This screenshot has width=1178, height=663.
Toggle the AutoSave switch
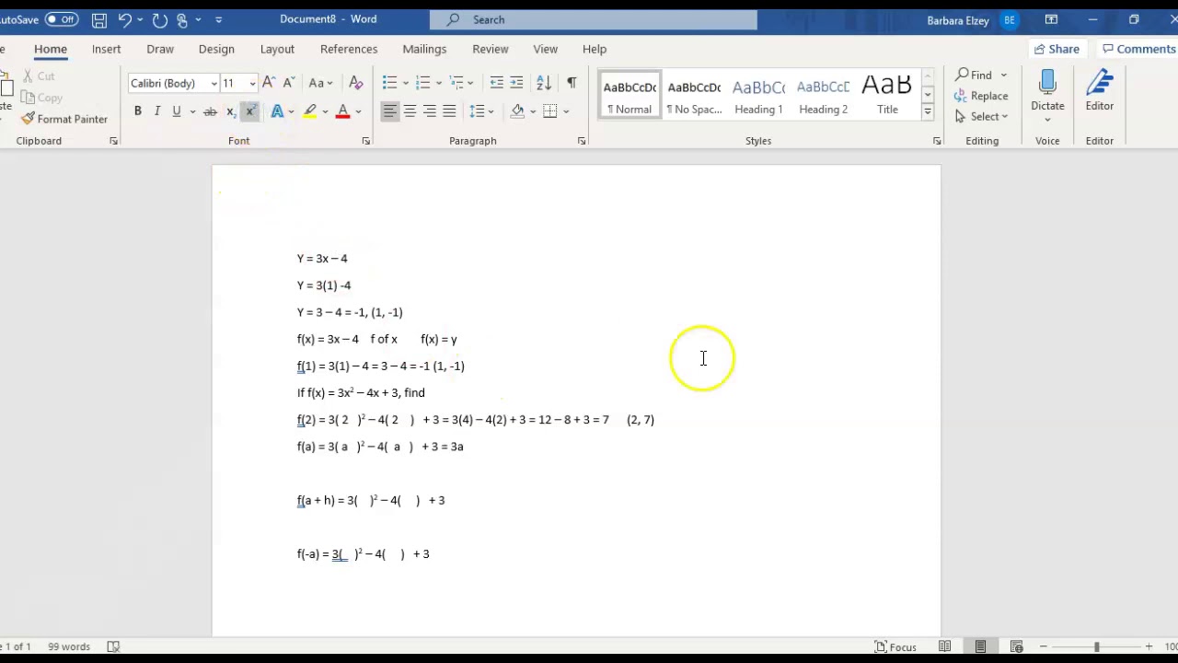(x=61, y=19)
